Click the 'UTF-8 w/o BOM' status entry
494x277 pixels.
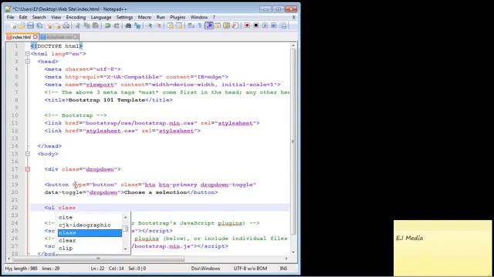pyautogui.click(x=250, y=269)
